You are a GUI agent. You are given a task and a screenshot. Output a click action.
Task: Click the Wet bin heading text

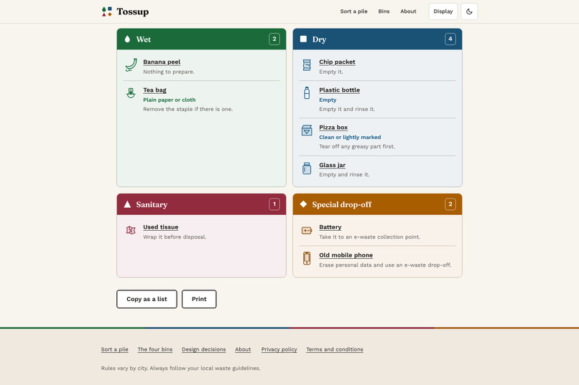click(143, 39)
